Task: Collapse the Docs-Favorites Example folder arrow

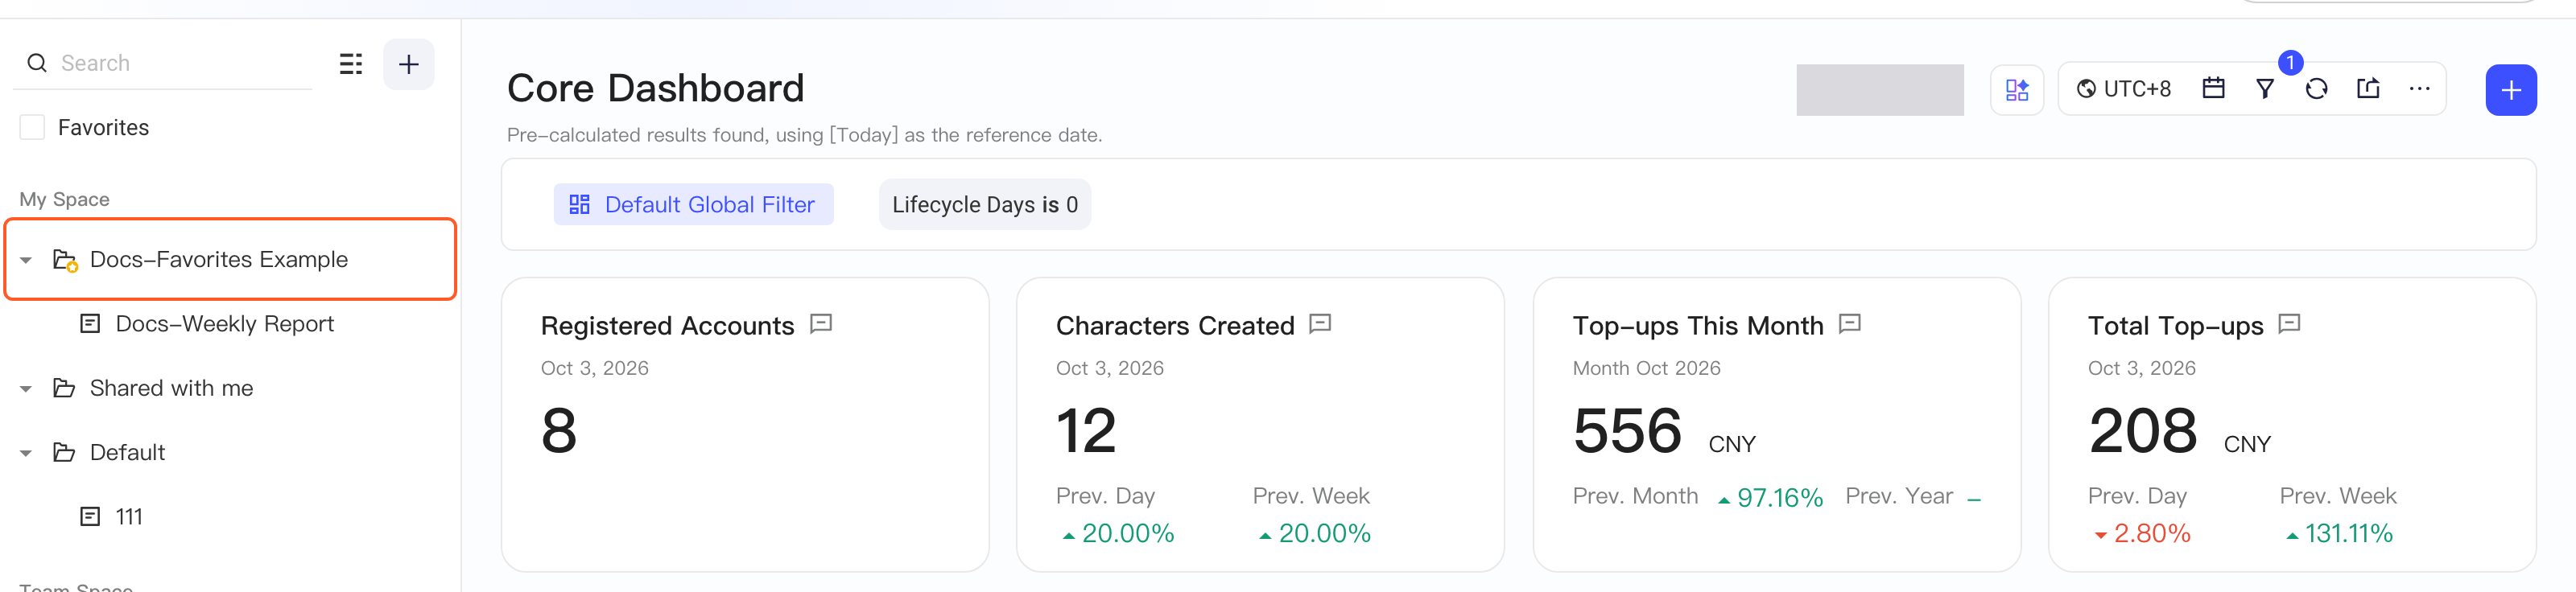Action: [26, 260]
